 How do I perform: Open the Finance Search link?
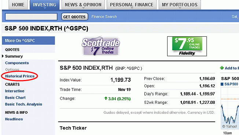[x=104, y=17]
